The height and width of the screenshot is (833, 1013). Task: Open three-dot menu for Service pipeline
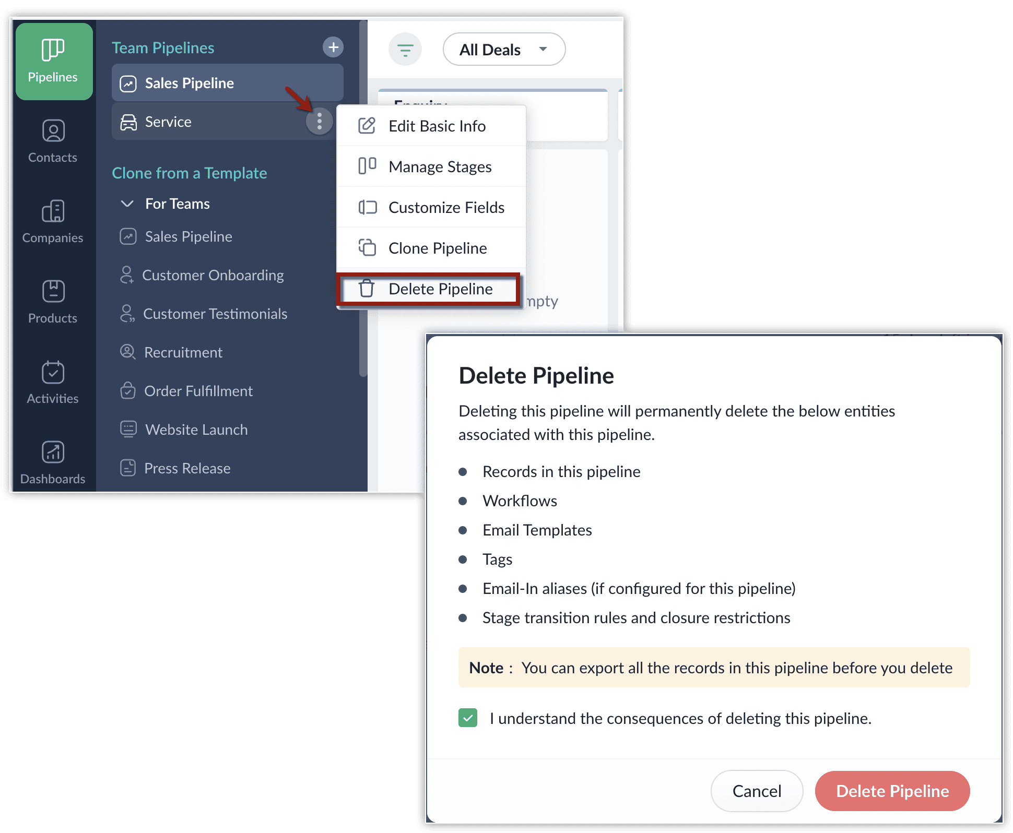click(319, 122)
